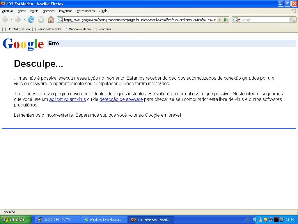Image resolution: width=298 pixels, height=224 pixels.
Task: Click the Messenger buddy tray icon
Action: [260, 220]
